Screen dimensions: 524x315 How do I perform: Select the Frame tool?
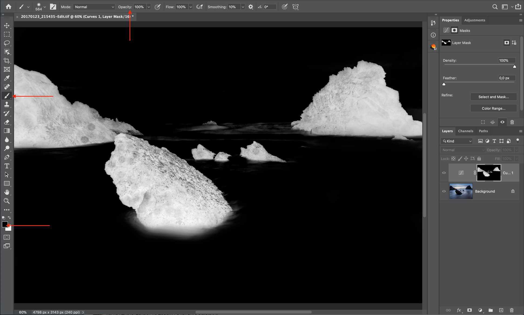7,69
